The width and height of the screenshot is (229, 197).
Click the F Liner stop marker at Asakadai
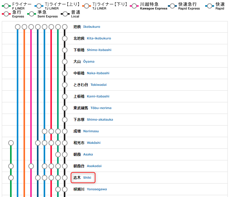(11, 166)
